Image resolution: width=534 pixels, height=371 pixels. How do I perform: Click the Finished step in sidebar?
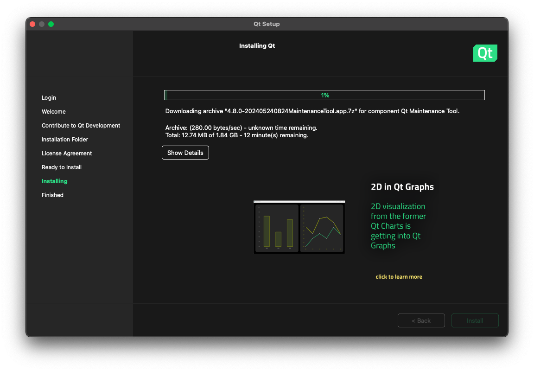[52, 195]
